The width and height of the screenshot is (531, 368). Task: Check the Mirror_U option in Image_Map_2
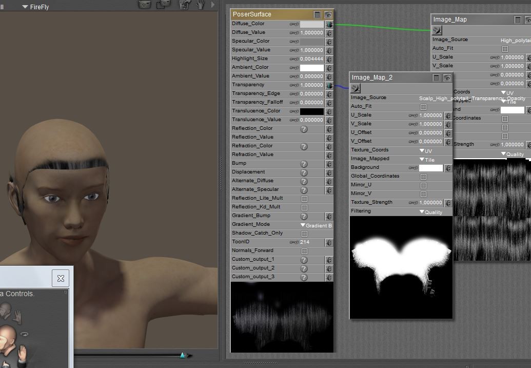click(423, 185)
